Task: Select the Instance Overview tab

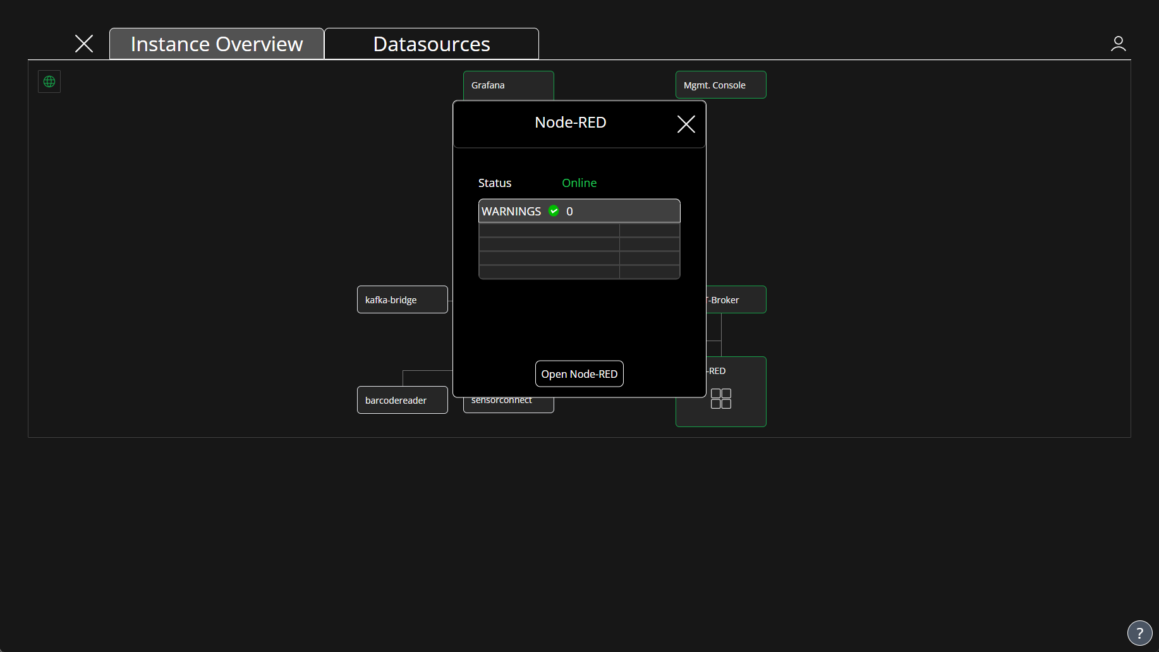Action: coord(217,44)
